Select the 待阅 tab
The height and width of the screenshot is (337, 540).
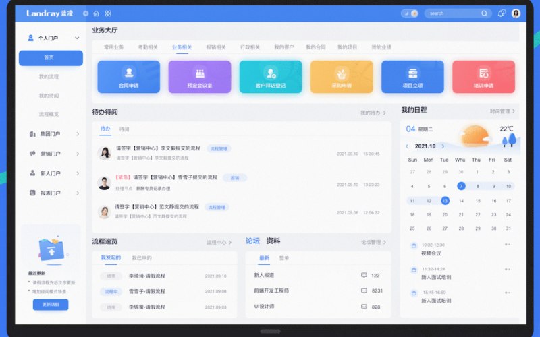(x=124, y=129)
